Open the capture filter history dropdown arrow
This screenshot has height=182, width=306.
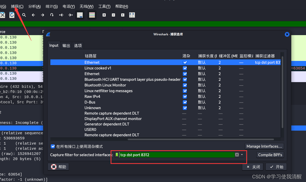(x=242, y=155)
